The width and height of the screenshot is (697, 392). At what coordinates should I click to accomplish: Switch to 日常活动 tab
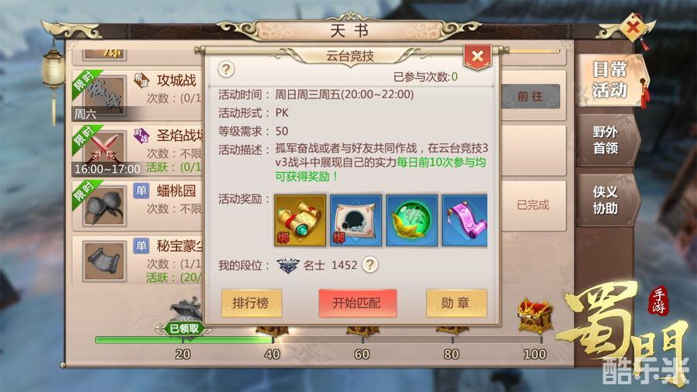point(609,80)
